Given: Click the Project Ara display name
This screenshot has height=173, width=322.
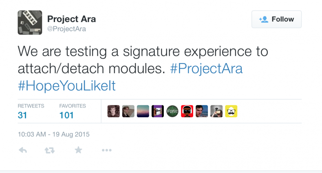Looking at the screenshot, I should (72, 19).
